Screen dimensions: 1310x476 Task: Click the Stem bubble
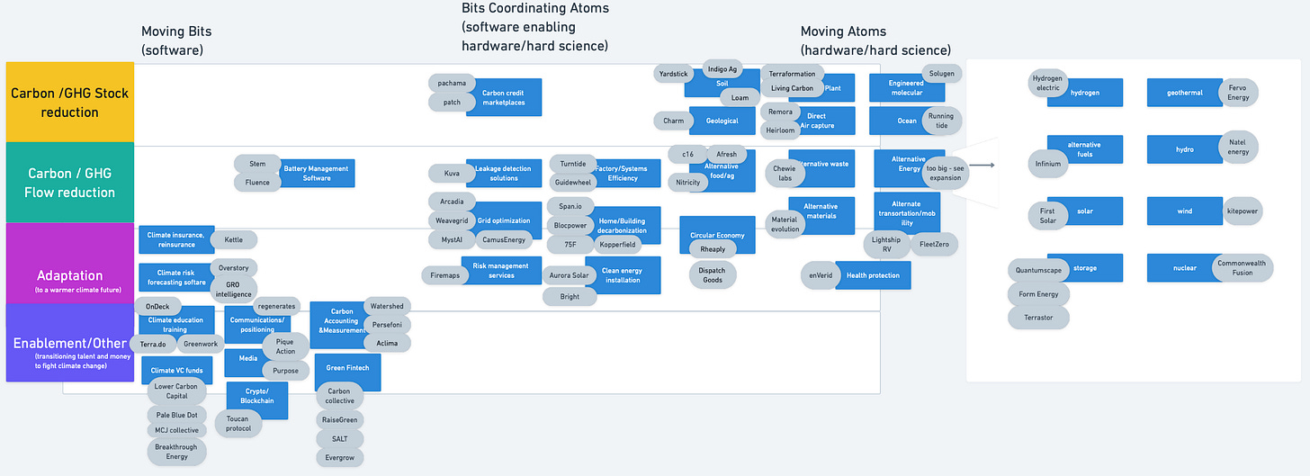pos(257,164)
